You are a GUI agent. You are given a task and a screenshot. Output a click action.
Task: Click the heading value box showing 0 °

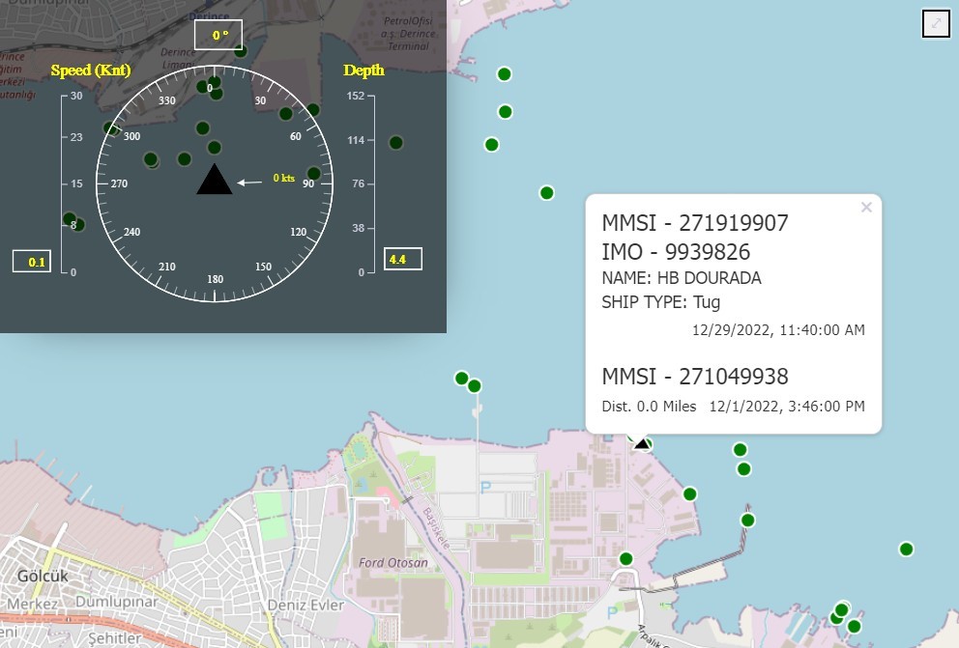point(219,36)
